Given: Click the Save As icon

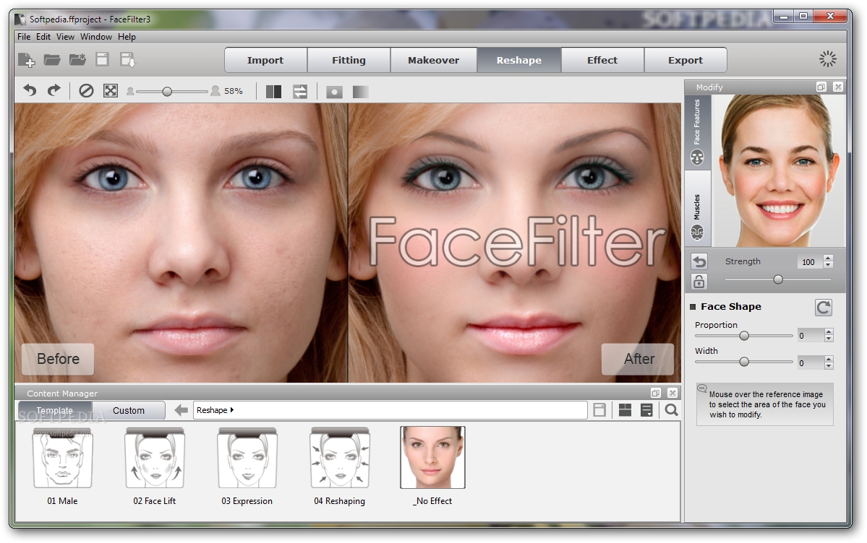Looking at the screenshot, I should tap(128, 60).
